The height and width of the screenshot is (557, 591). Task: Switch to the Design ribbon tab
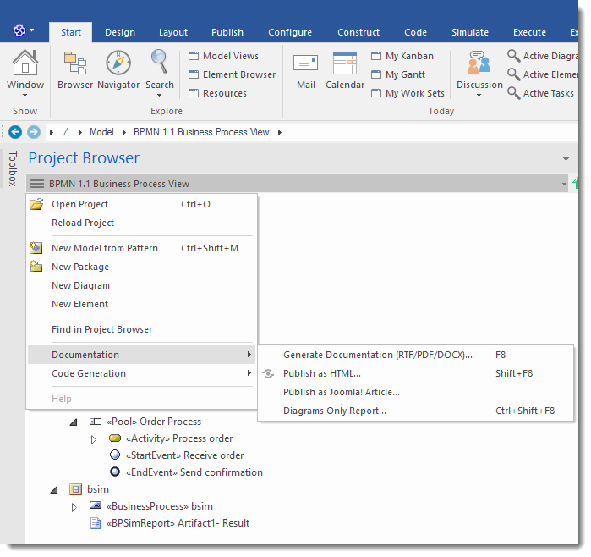click(119, 32)
